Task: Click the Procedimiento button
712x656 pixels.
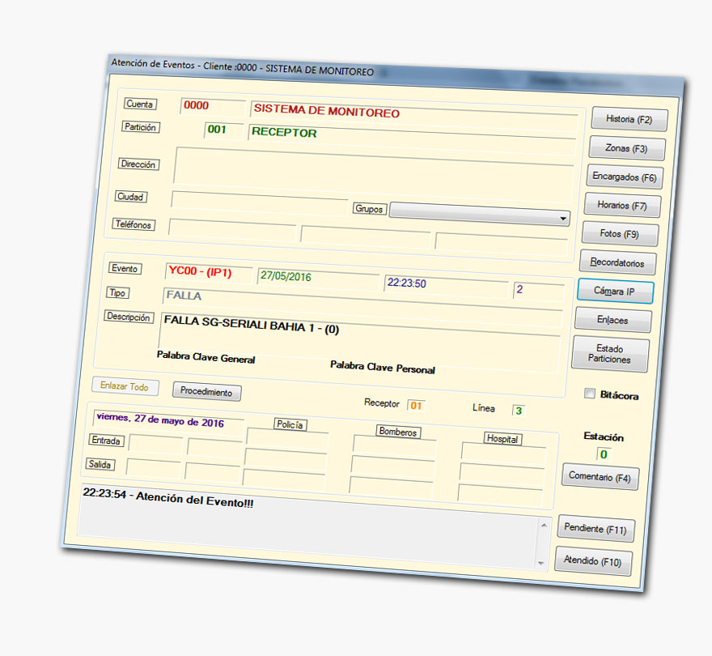Action: [206, 392]
